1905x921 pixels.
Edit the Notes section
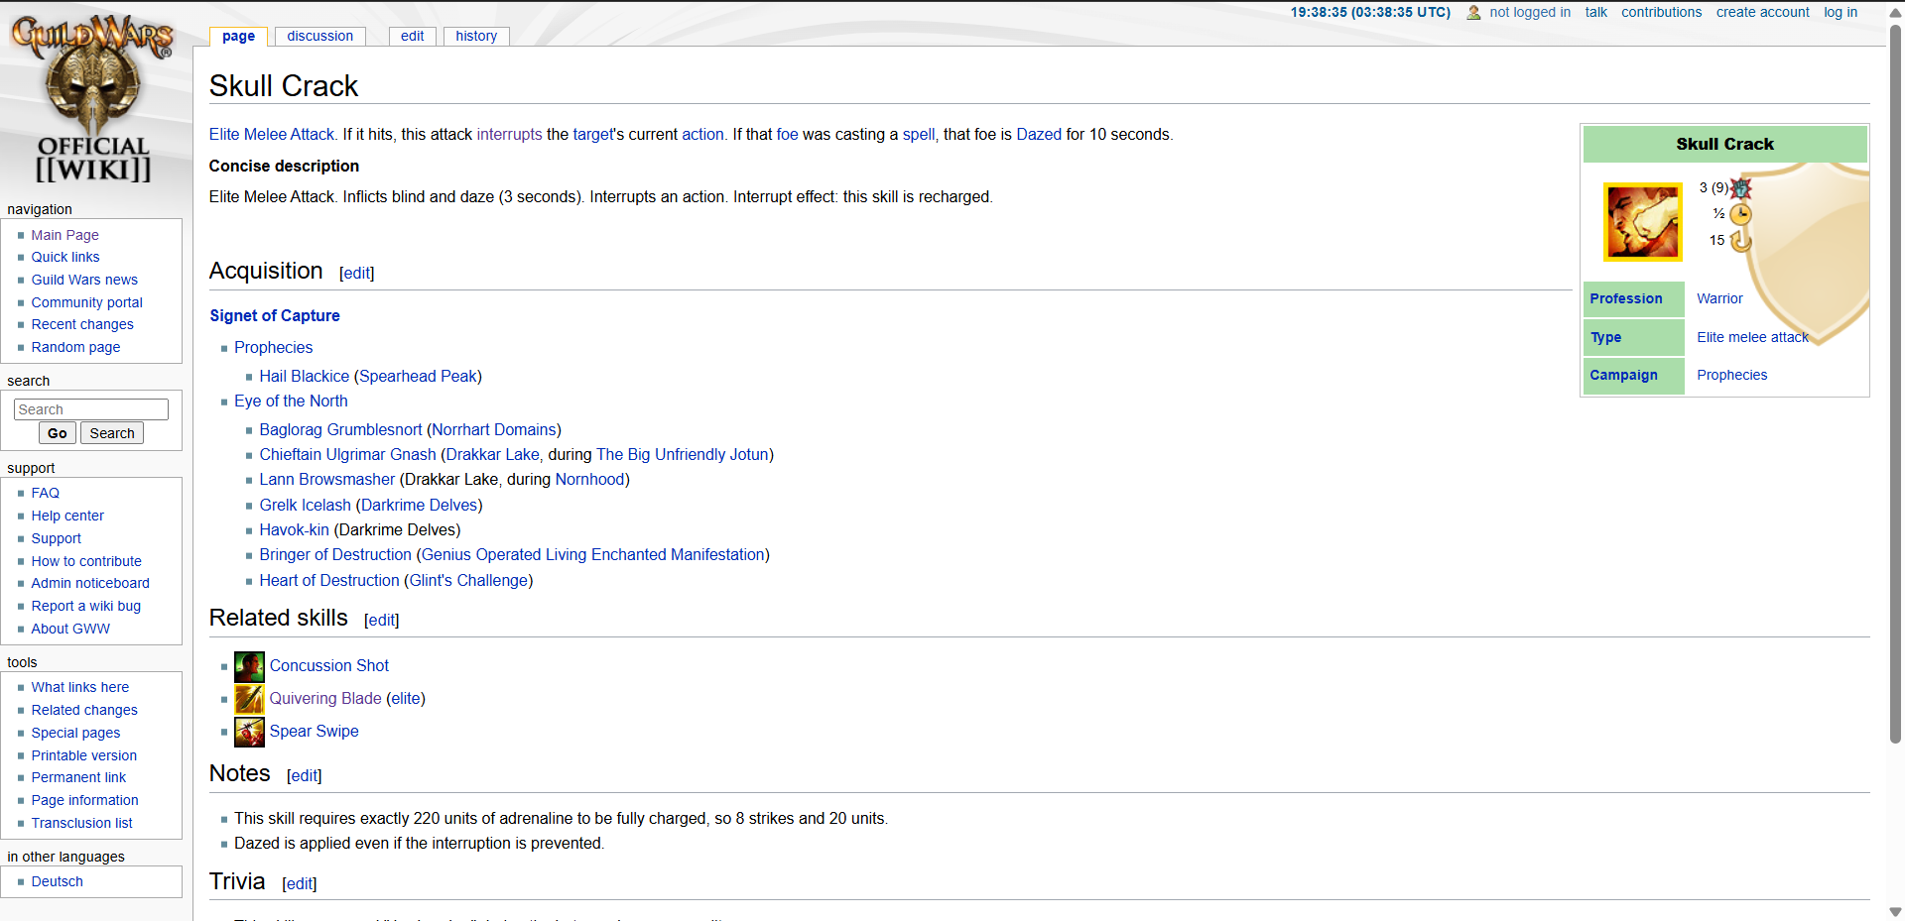click(x=305, y=775)
